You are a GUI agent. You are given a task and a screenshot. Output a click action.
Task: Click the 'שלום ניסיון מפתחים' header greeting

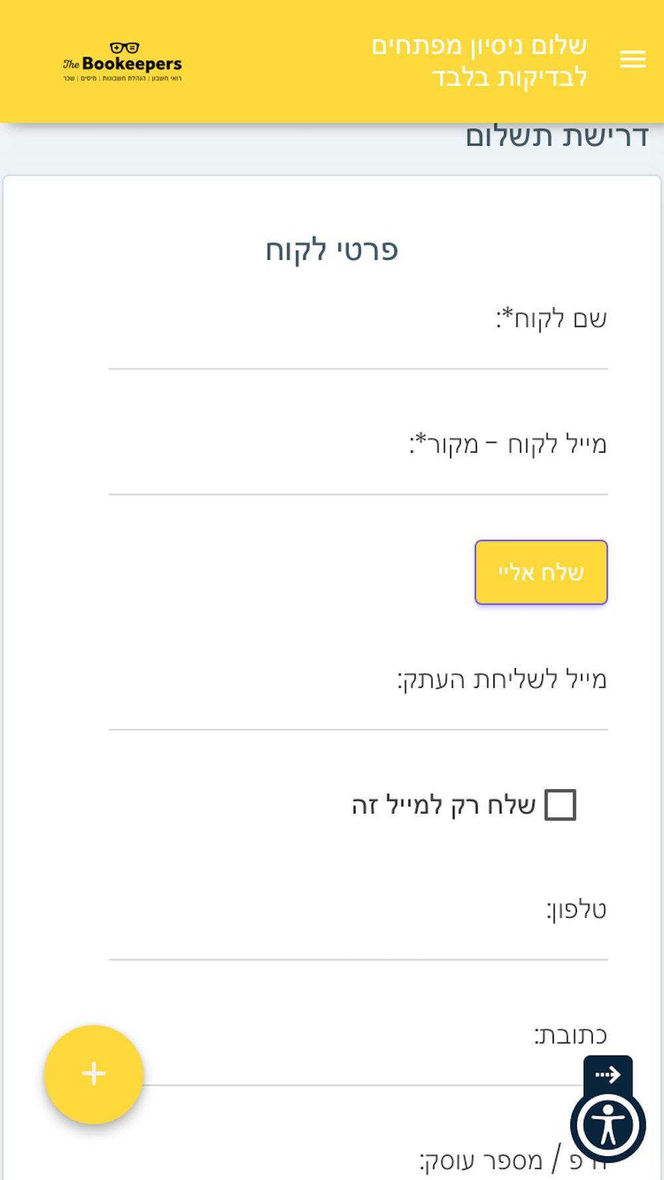[x=479, y=46]
